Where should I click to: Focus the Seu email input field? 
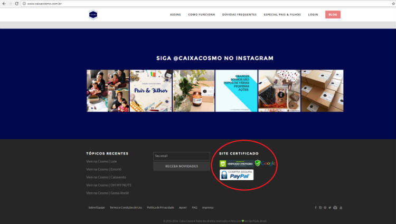[x=182, y=156]
